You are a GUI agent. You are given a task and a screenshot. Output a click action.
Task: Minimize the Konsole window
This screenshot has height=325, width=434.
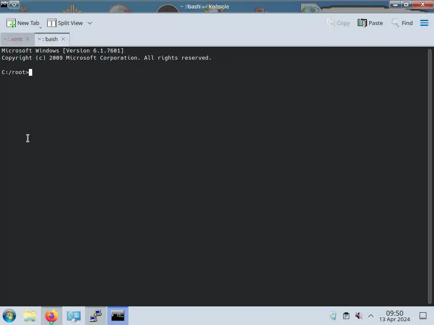tap(395, 4)
